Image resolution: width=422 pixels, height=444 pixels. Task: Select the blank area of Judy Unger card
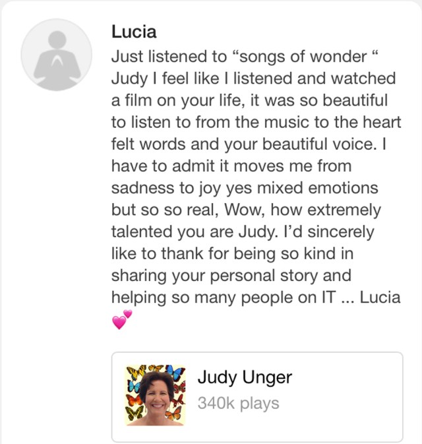click(x=343, y=396)
